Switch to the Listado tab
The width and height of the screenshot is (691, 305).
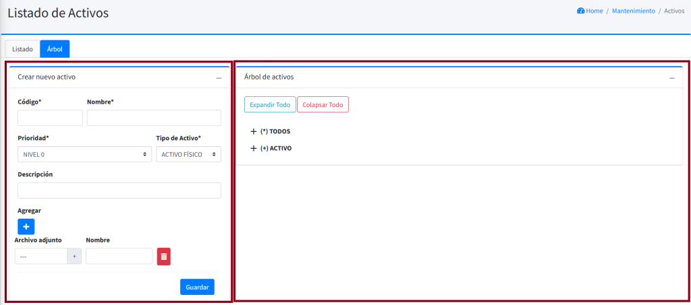22,49
